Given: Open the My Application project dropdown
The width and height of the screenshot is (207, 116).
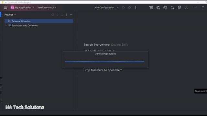Looking at the screenshot, I should click(x=22, y=7).
